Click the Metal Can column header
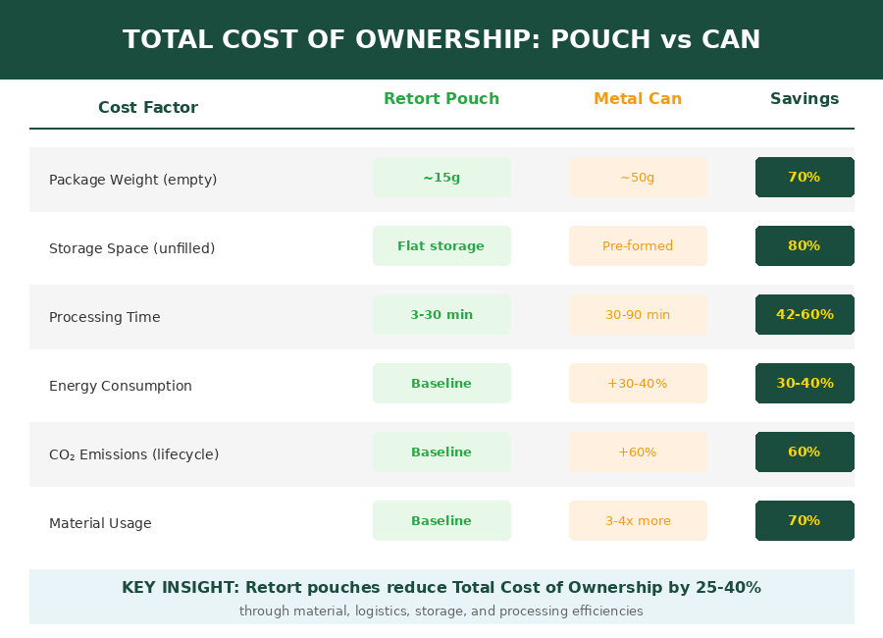This screenshot has width=883, height=638. tap(638, 99)
